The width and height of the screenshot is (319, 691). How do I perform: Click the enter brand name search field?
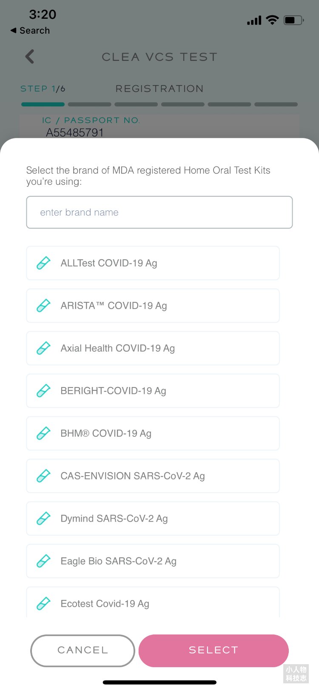tap(159, 212)
